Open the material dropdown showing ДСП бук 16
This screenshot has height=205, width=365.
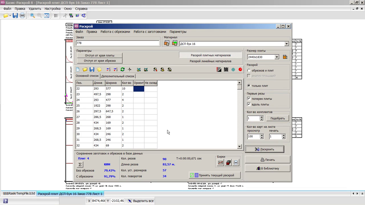[x=286, y=44]
